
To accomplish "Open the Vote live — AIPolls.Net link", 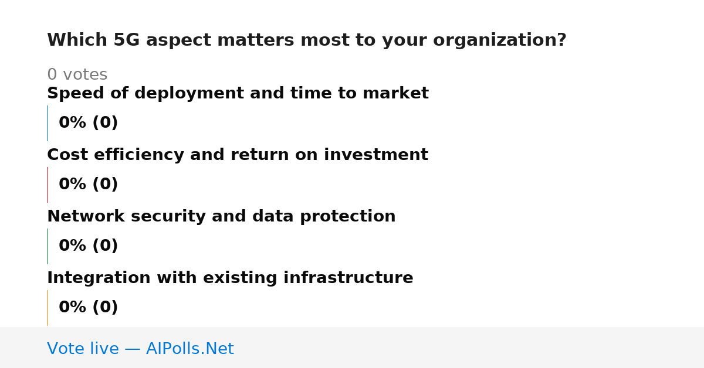I will click(x=140, y=349).
